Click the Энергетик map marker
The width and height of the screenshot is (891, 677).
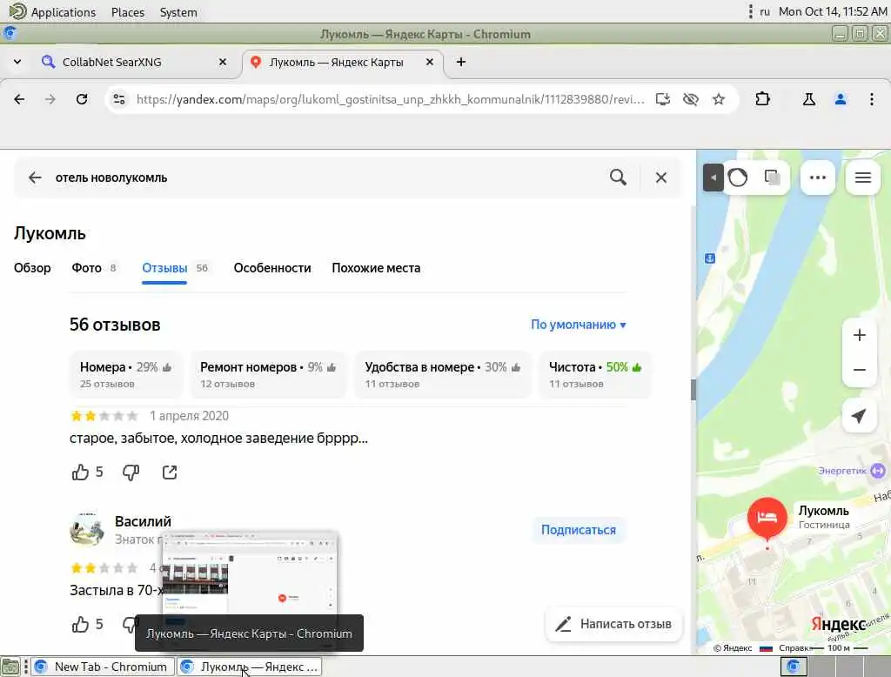pos(878,471)
